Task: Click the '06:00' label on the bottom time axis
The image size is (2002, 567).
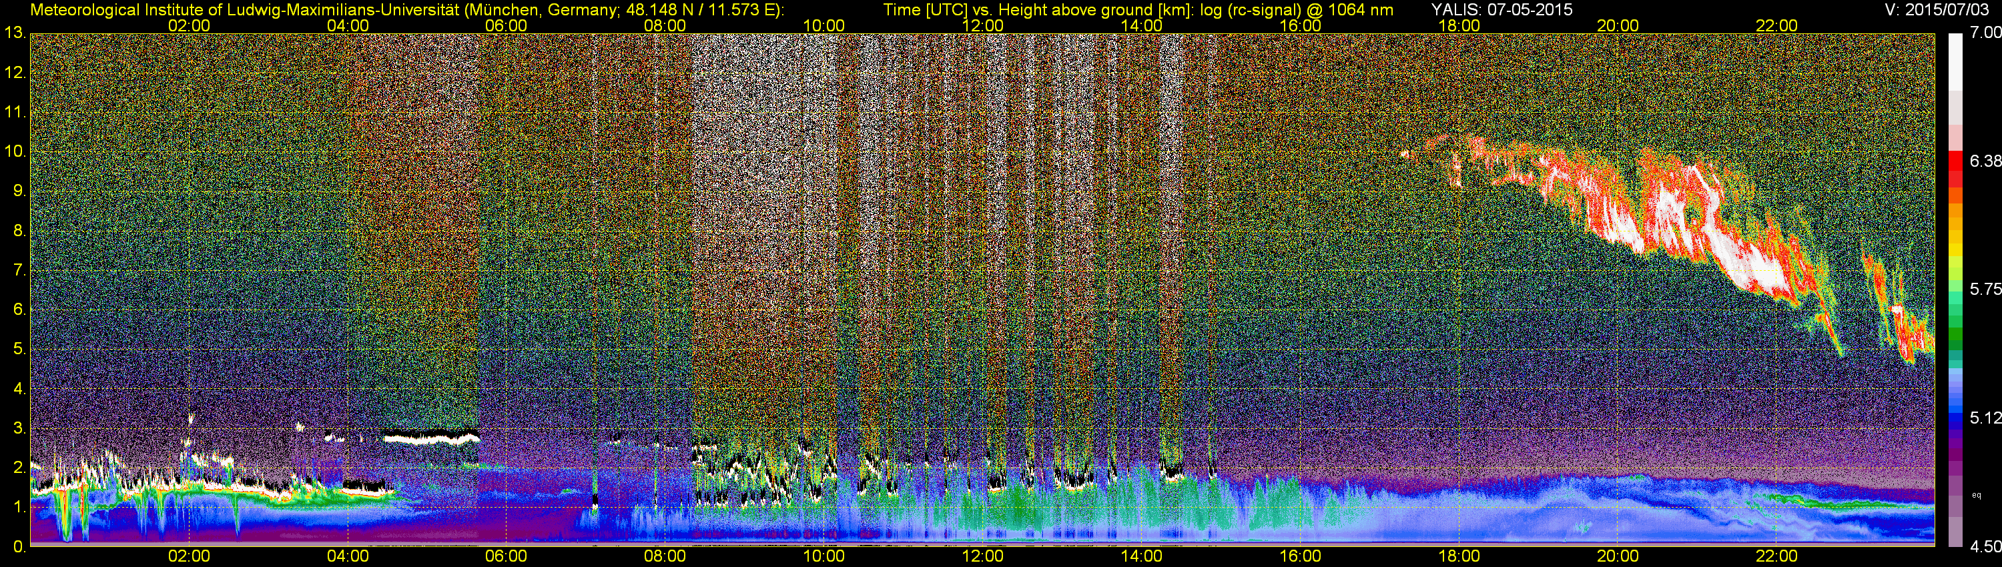Action: (506, 556)
